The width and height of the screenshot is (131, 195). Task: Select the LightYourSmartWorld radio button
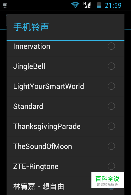111,86
